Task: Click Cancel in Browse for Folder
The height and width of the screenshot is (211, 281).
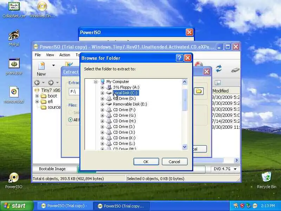Action: coord(175,162)
